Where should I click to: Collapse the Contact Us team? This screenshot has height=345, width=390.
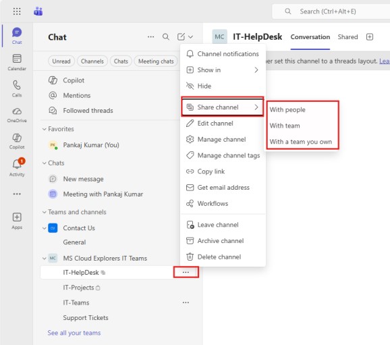coord(45,228)
